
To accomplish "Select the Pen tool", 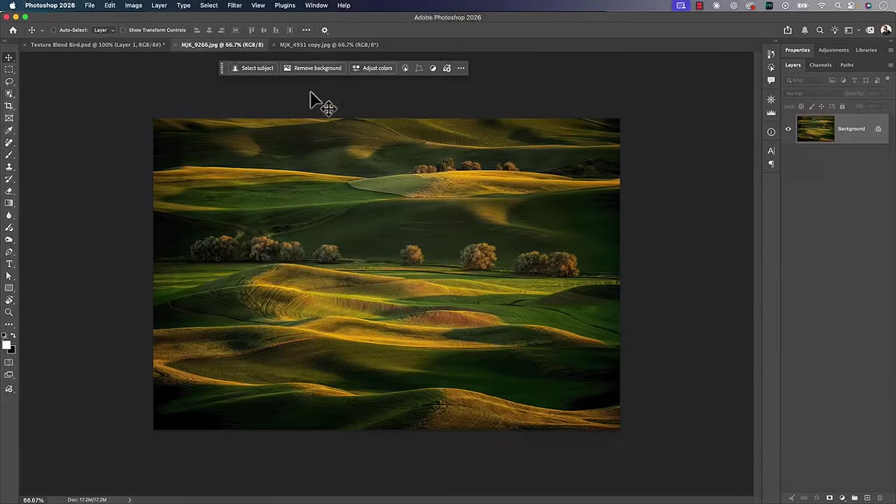I will 9,252.
